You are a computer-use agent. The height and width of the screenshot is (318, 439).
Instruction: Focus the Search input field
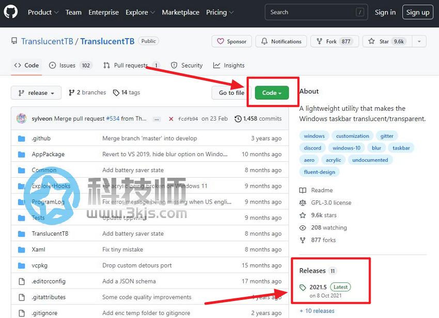(317, 12)
